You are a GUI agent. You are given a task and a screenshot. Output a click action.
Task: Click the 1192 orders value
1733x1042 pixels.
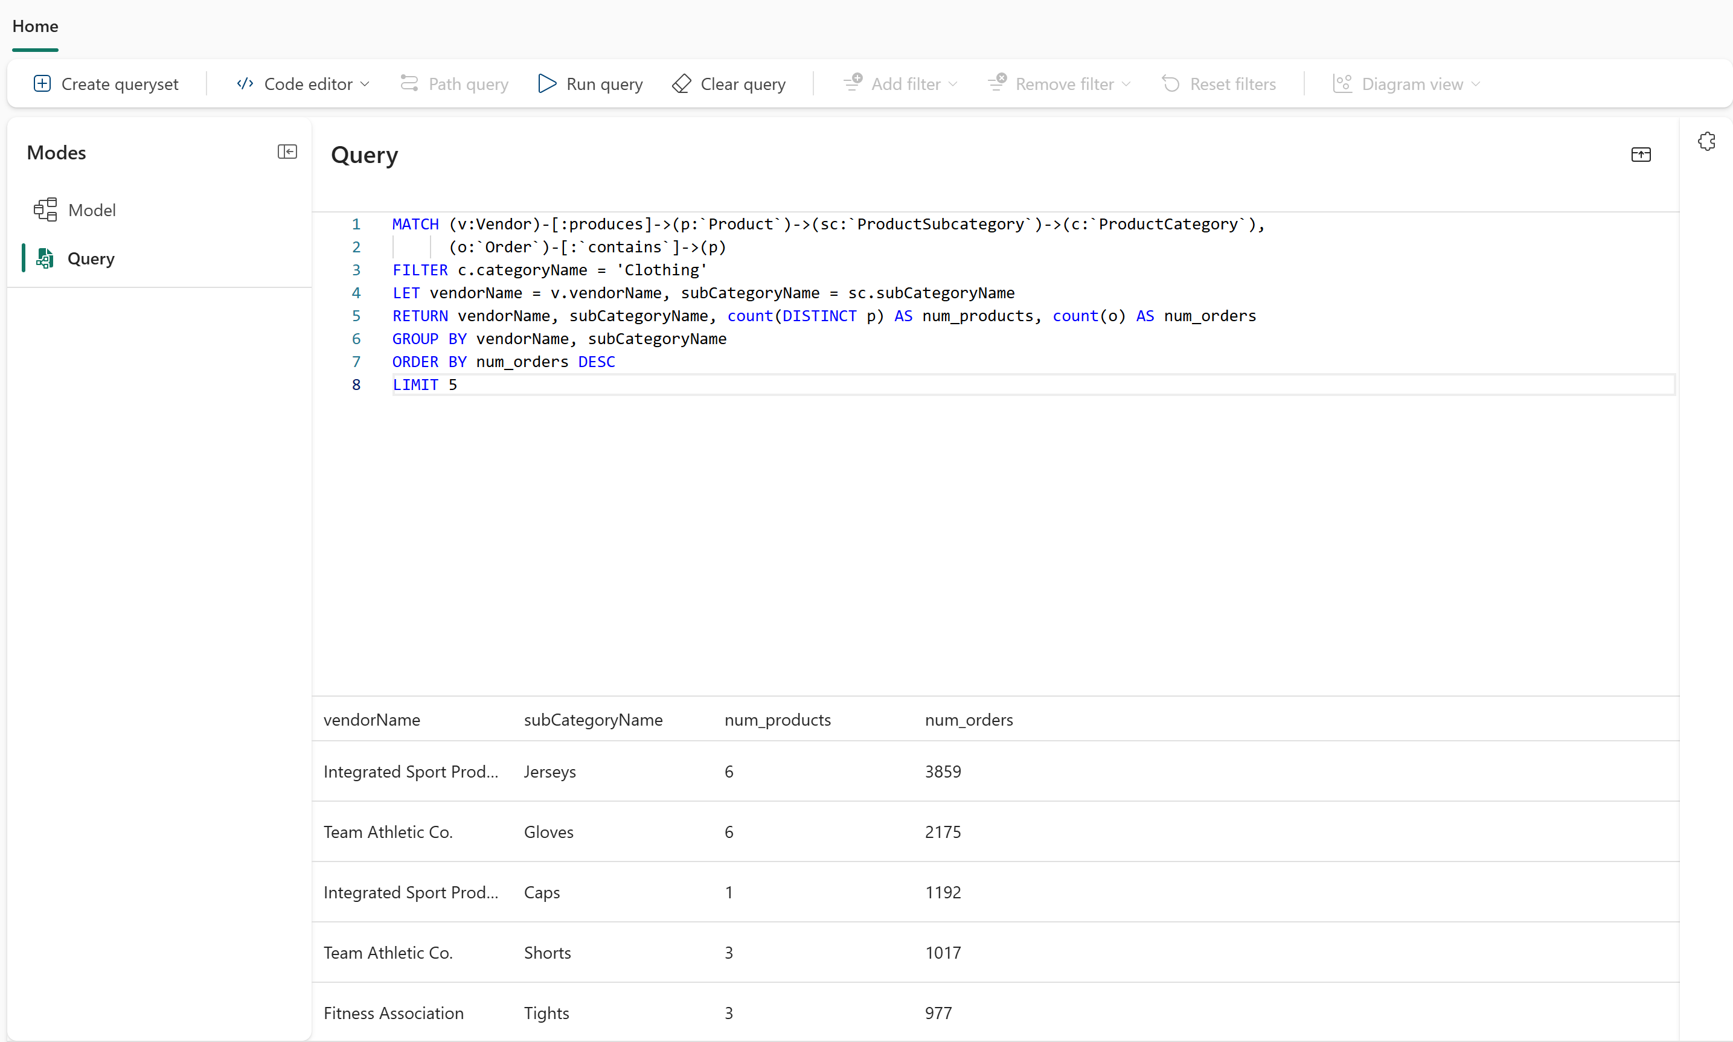click(943, 892)
